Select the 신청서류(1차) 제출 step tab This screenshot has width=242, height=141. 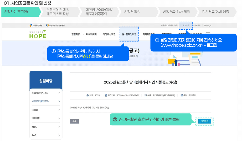click(178, 12)
